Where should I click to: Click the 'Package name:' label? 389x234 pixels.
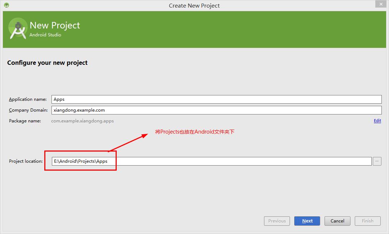25,121
